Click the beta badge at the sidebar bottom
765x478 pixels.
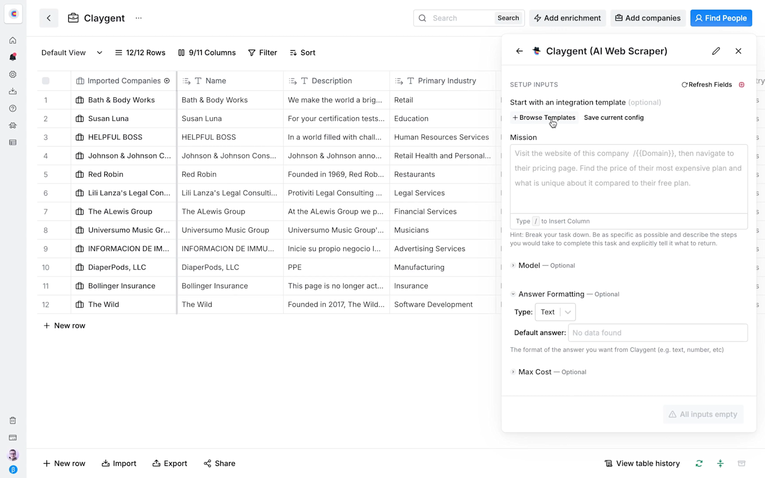tap(13, 470)
